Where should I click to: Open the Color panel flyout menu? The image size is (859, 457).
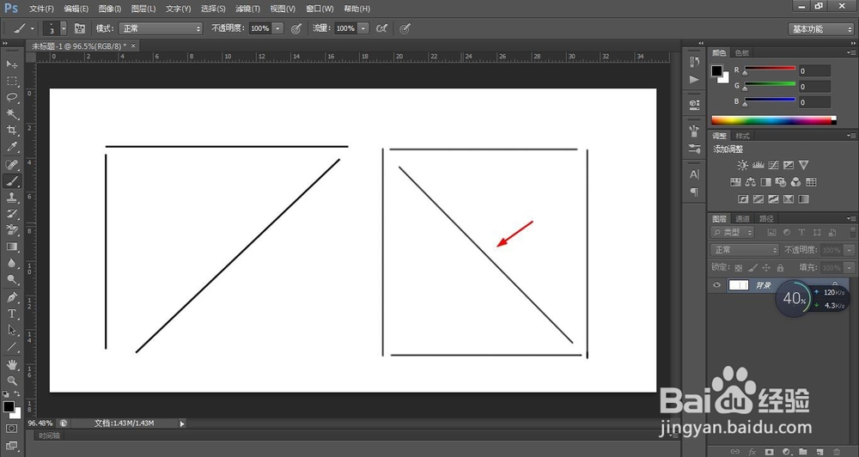tap(851, 52)
